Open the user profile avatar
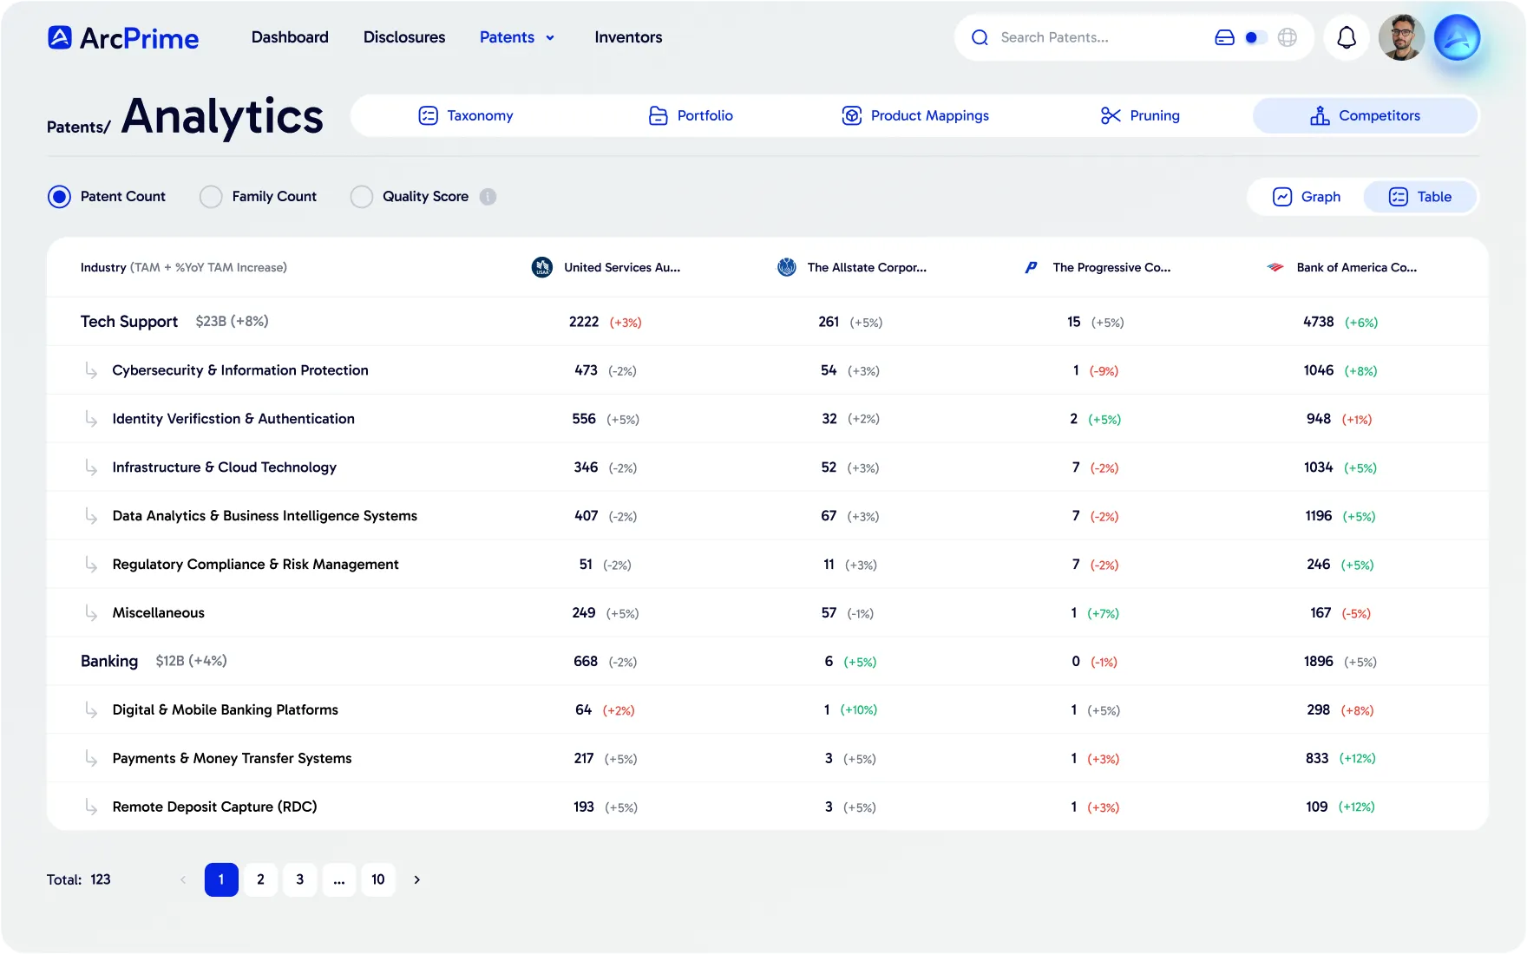This screenshot has width=1527, height=954. 1401,37
